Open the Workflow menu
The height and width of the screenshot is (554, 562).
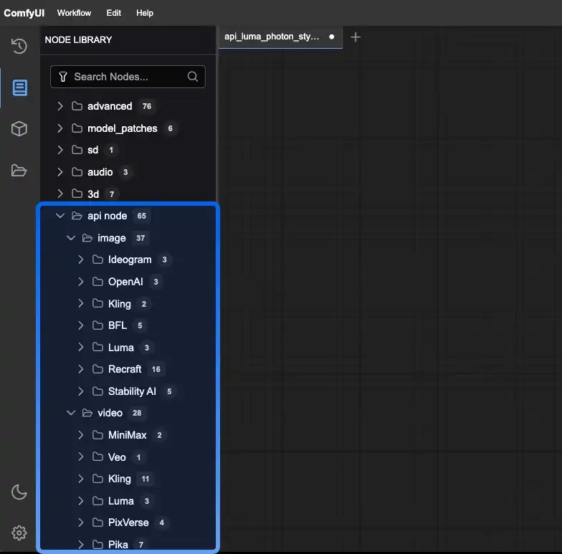[74, 13]
